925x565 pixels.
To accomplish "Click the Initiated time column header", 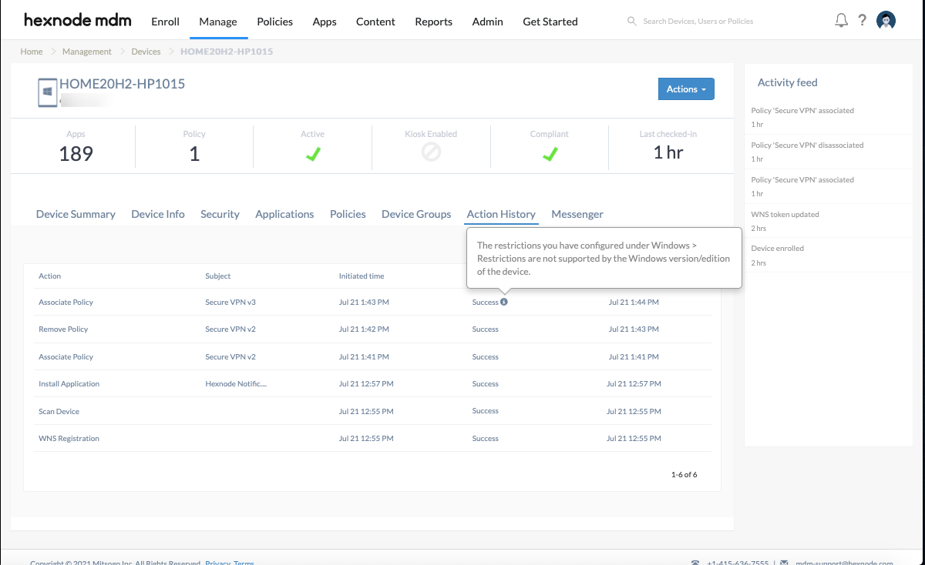I will pyautogui.click(x=362, y=276).
